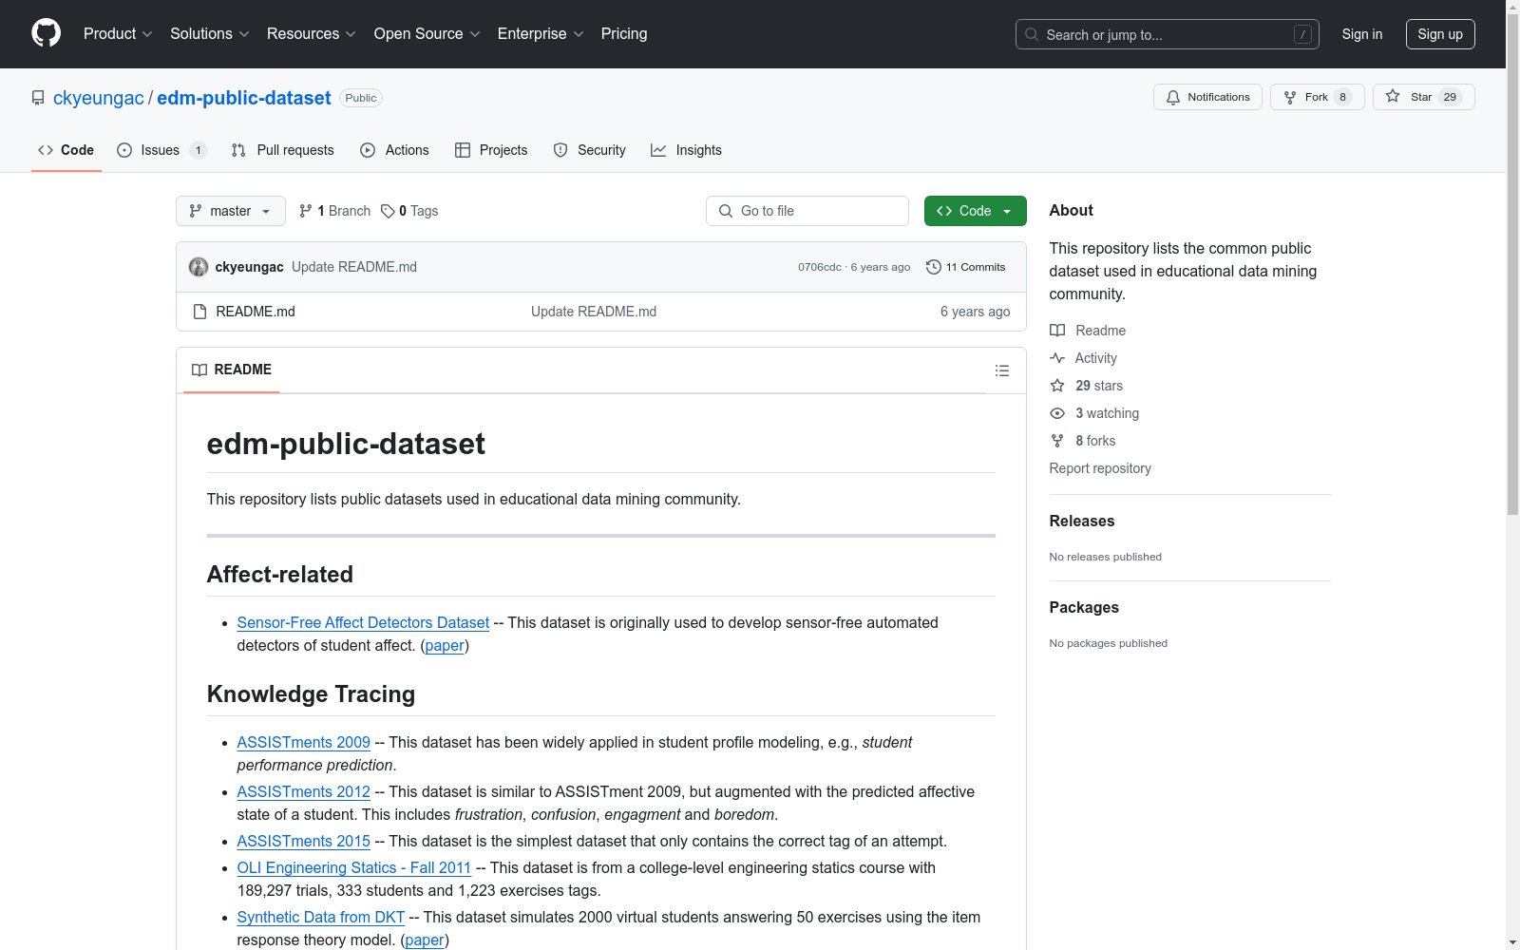Open the Open Source dropdown
1520x950 pixels.
click(x=427, y=34)
